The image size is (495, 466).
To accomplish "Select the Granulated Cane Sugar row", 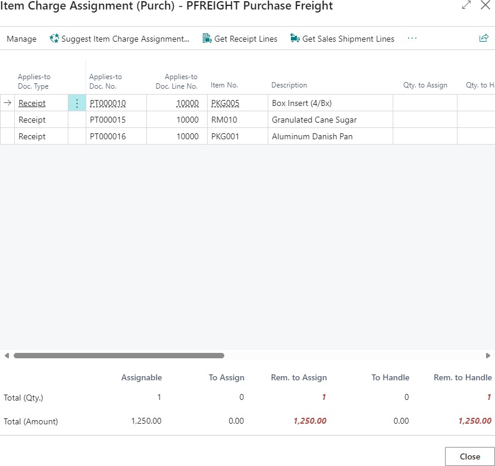I will 314,120.
